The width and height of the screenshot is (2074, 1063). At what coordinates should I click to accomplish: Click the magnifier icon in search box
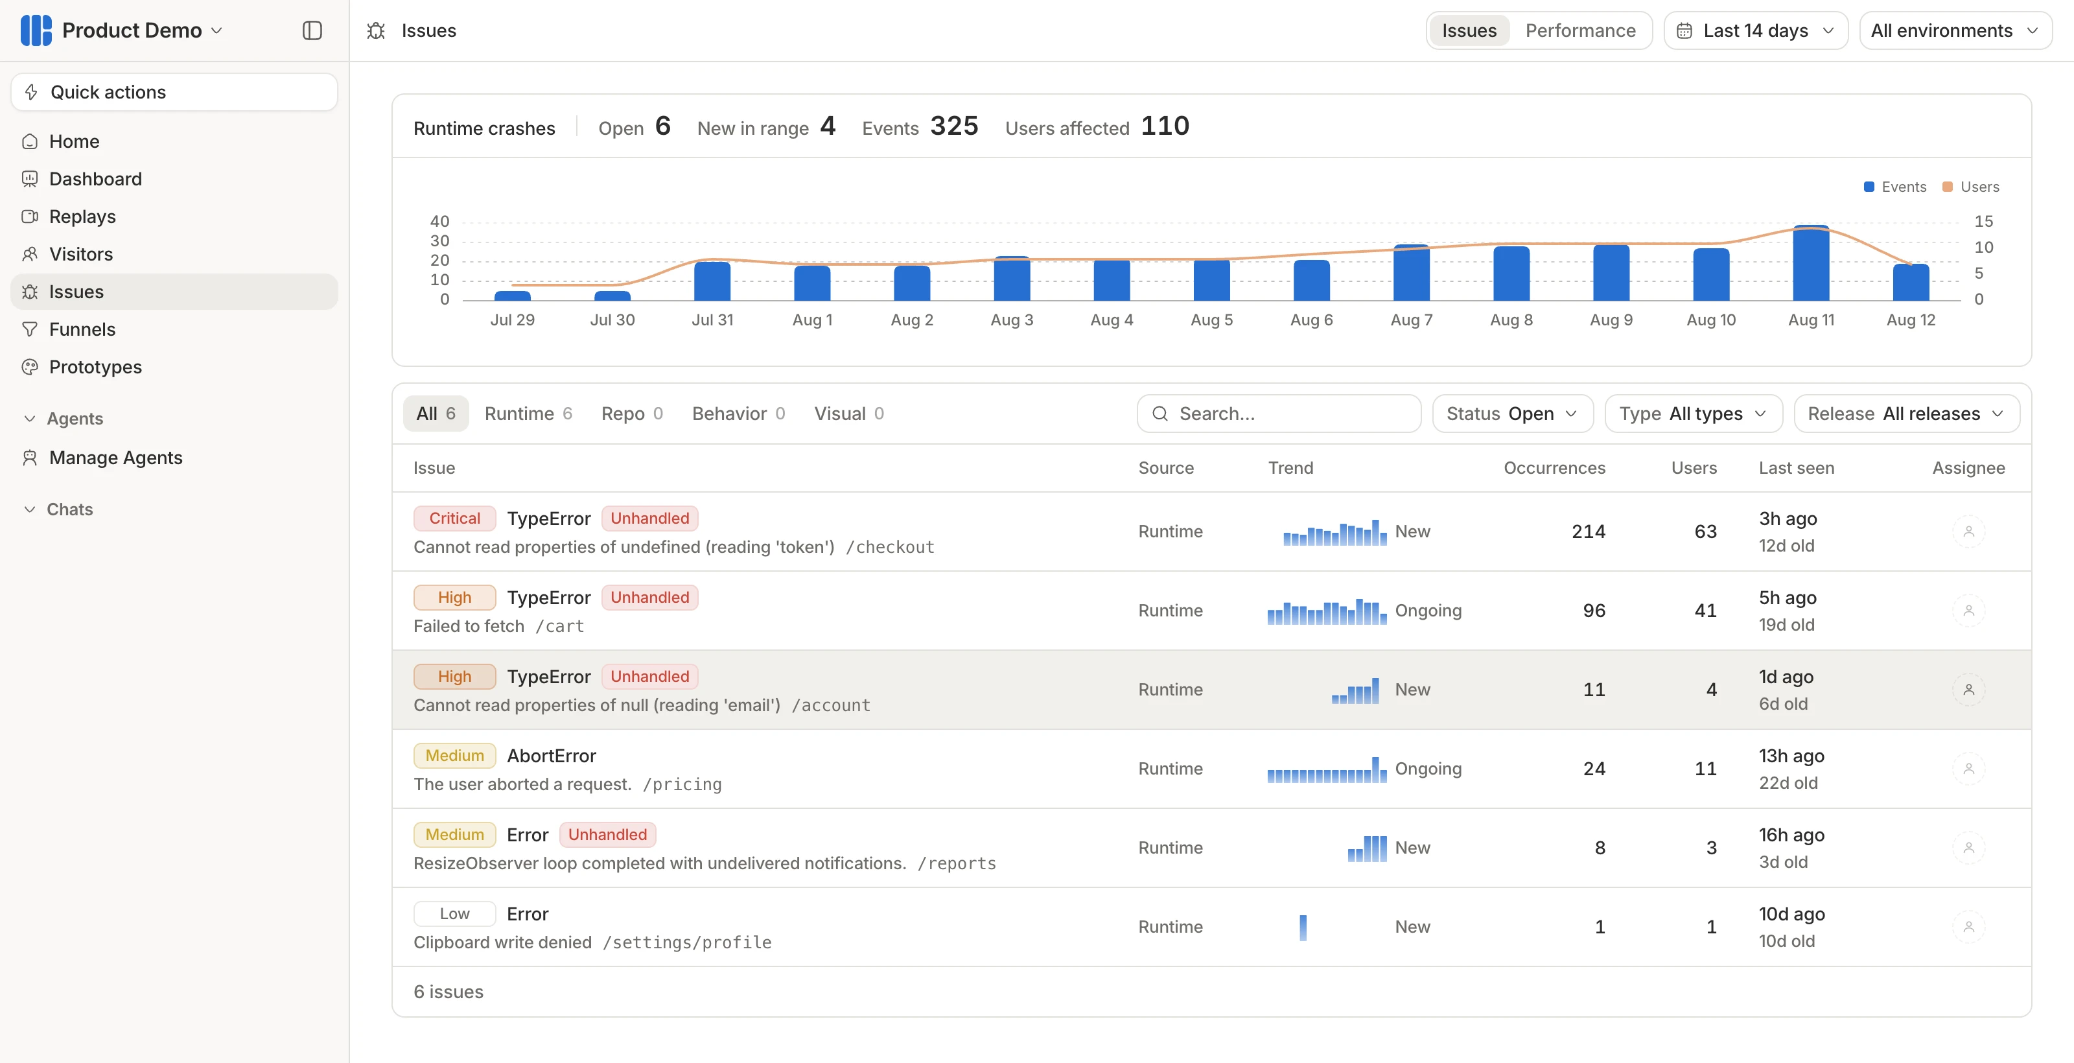[1160, 413]
